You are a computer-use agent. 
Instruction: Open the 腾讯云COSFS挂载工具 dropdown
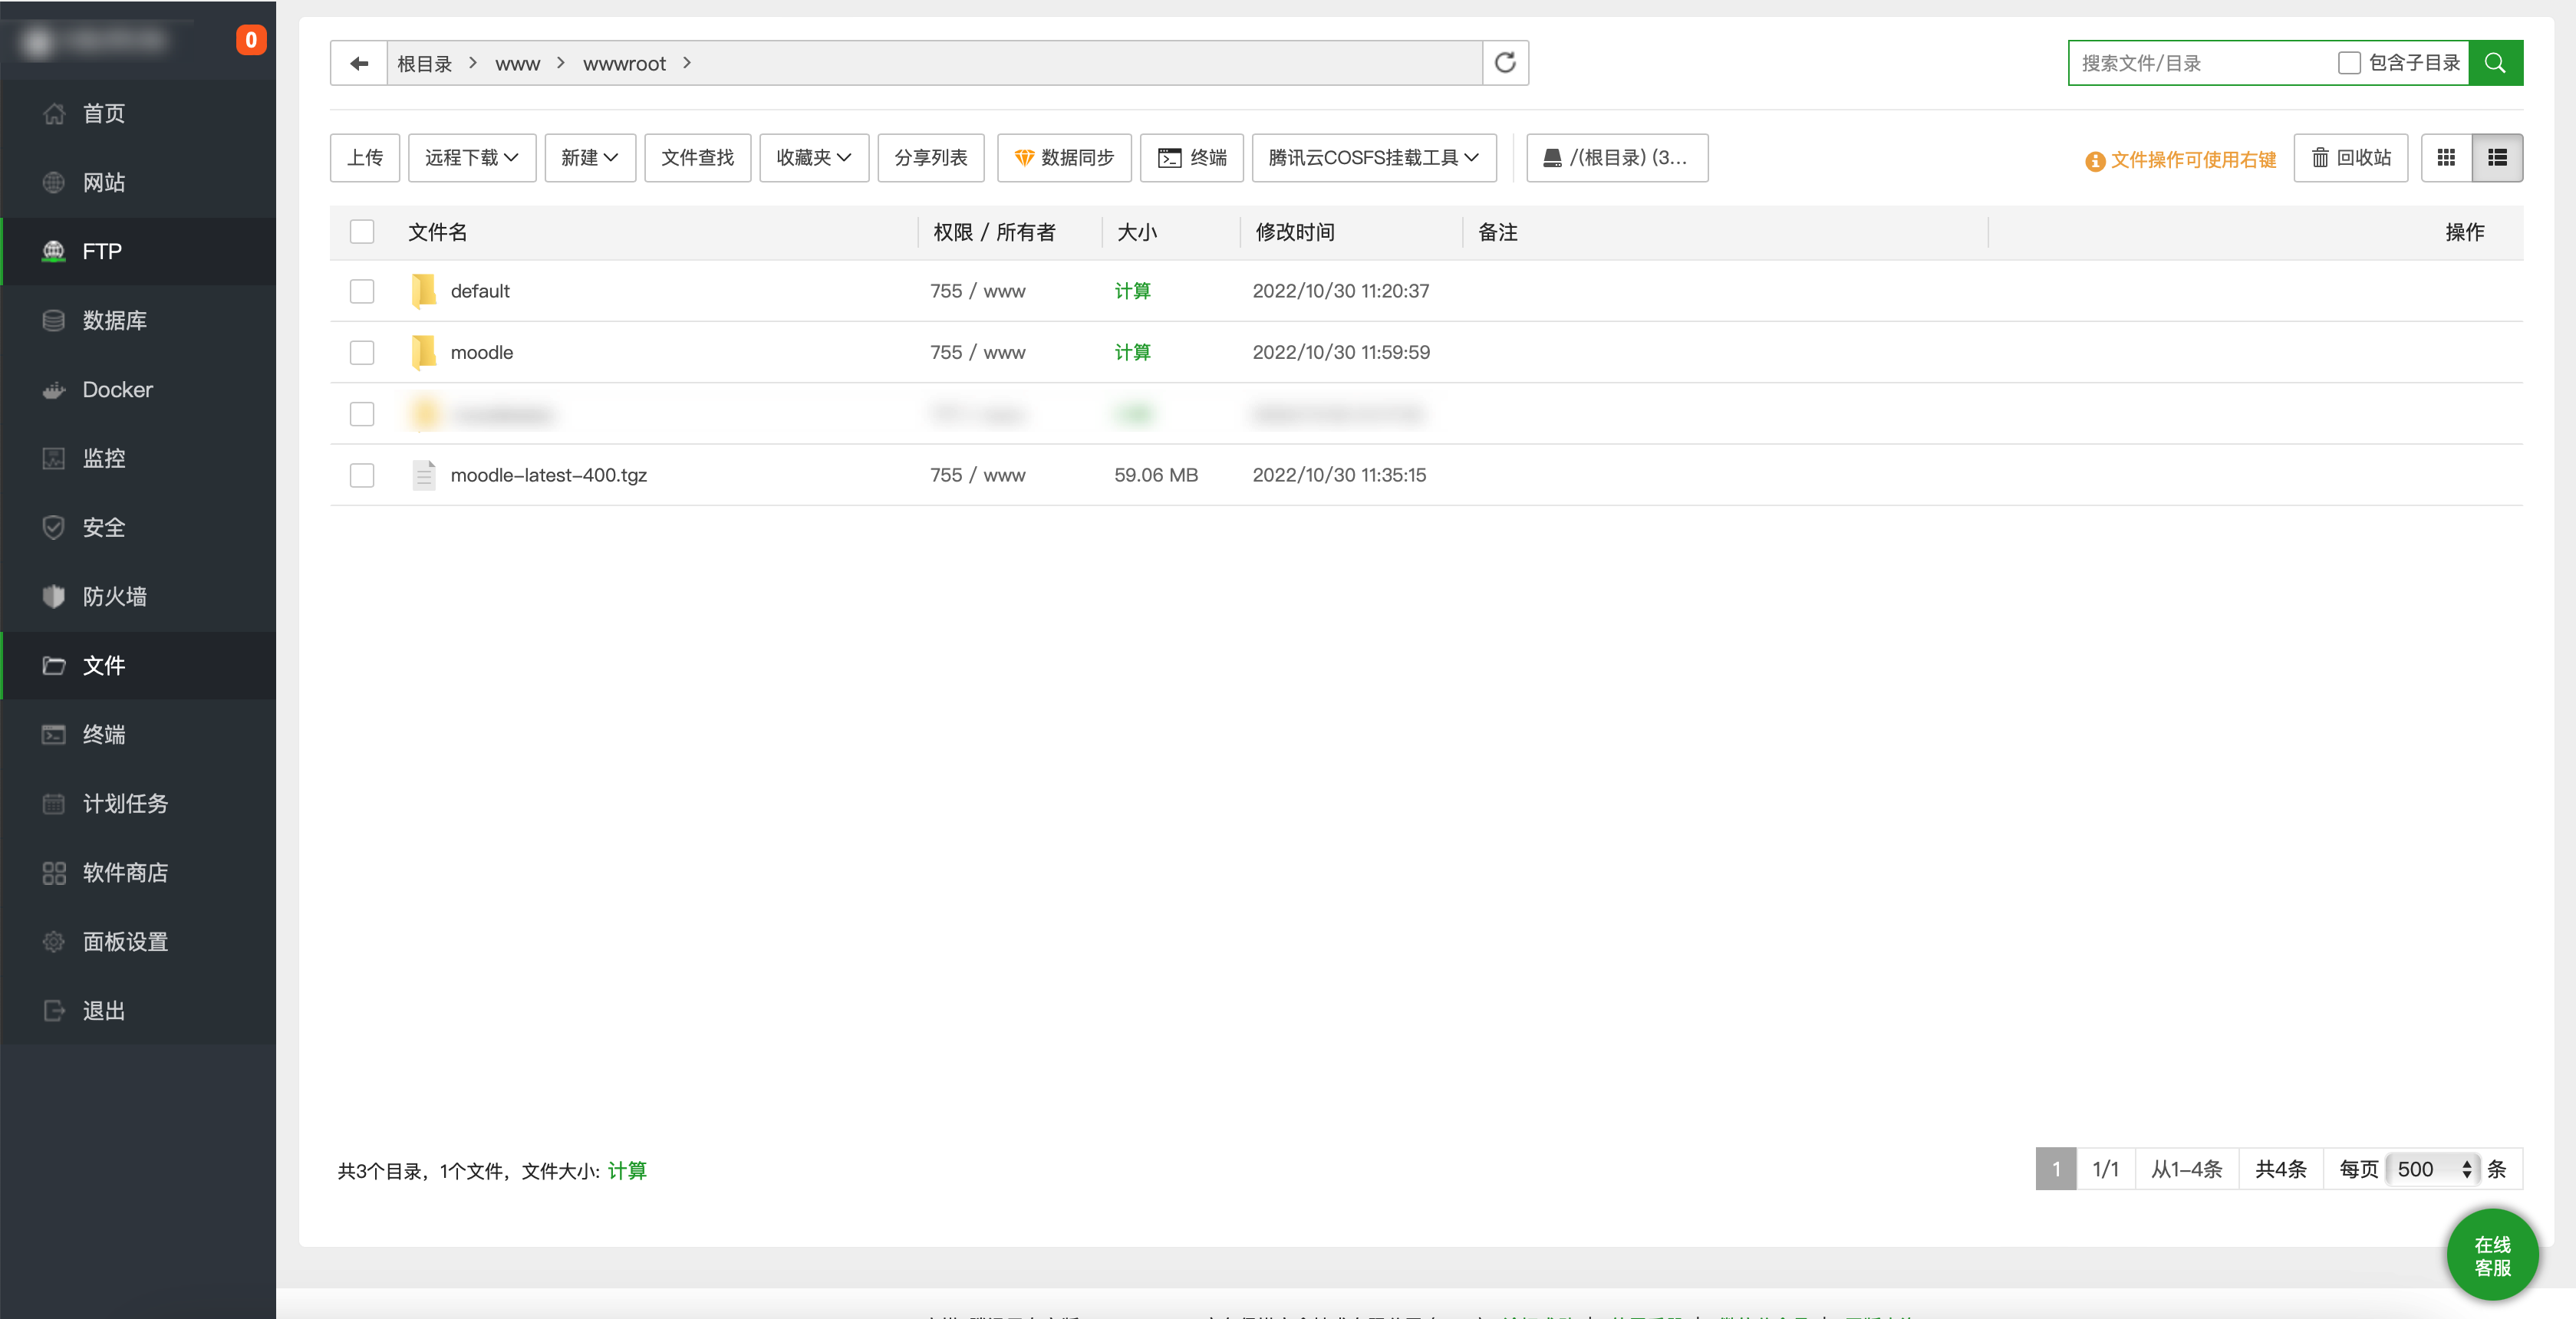point(1373,158)
